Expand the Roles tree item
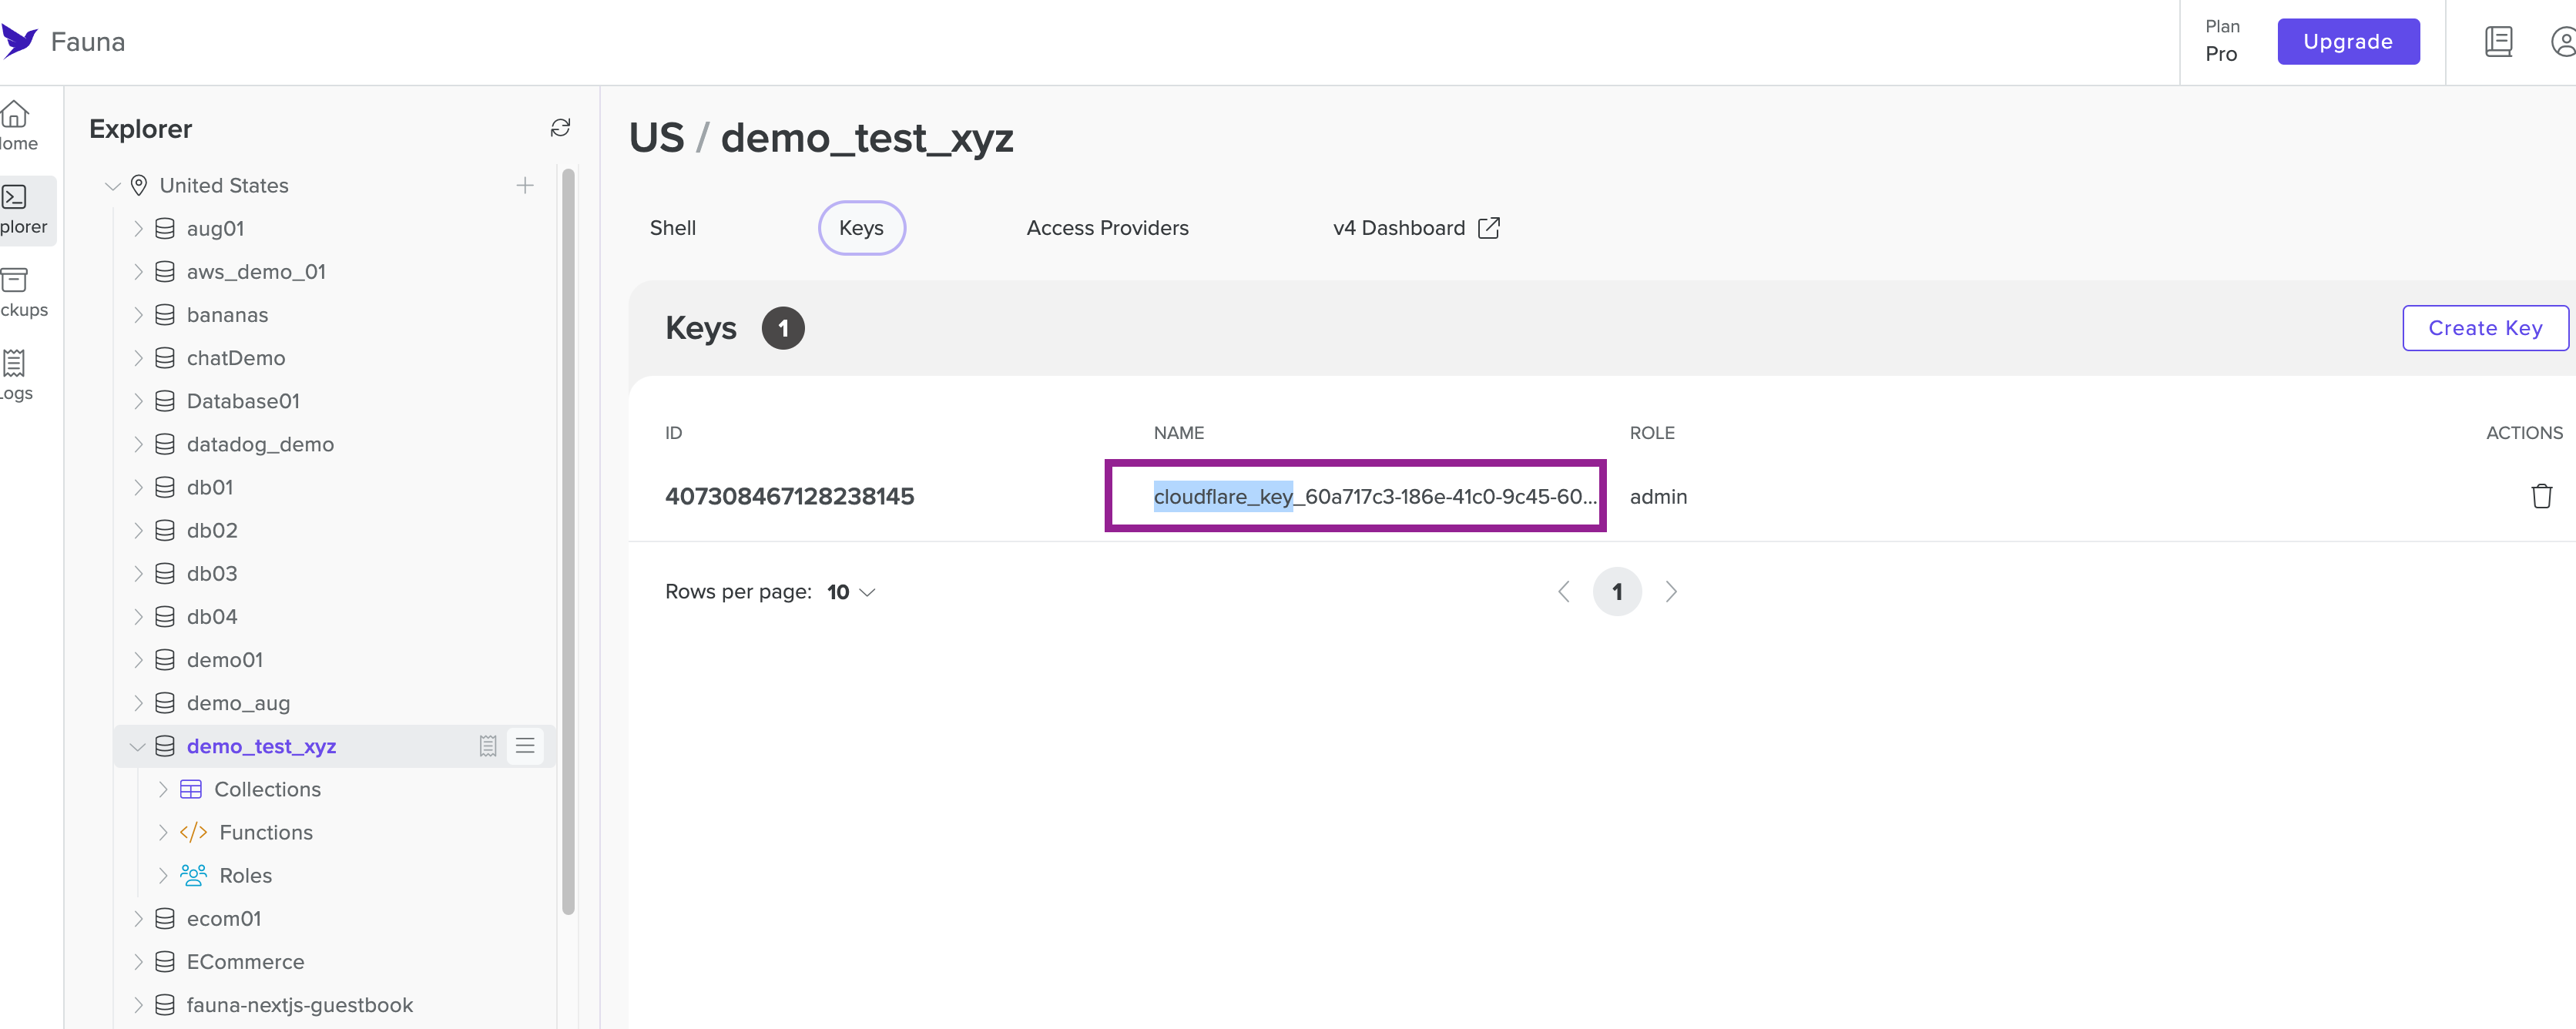Screen dimensions: 2576x1029 pos(163,874)
